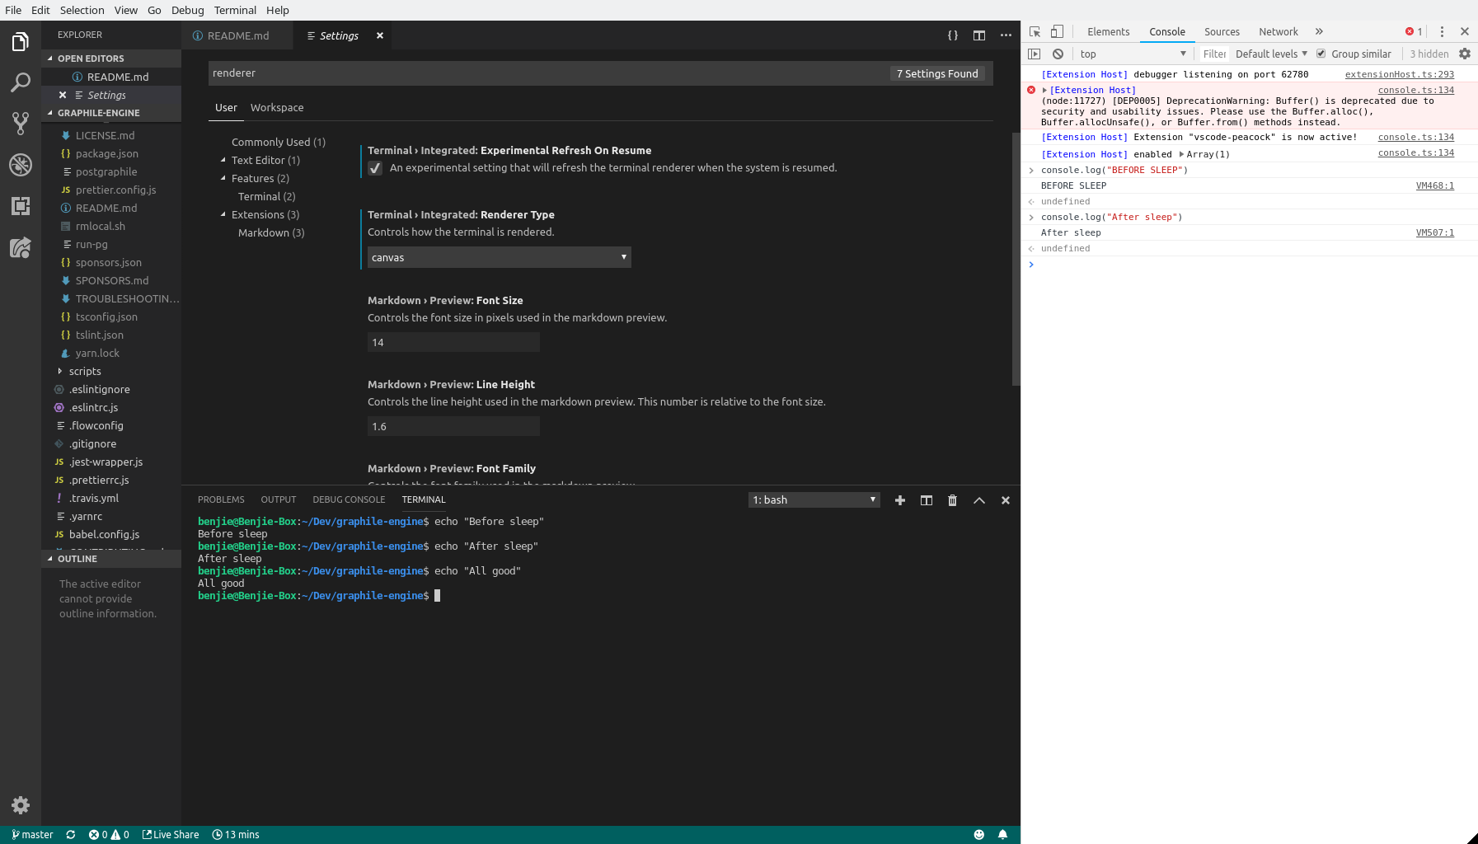
Task: Open the terminal selector '1: bash' dropdown
Action: point(814,500)
